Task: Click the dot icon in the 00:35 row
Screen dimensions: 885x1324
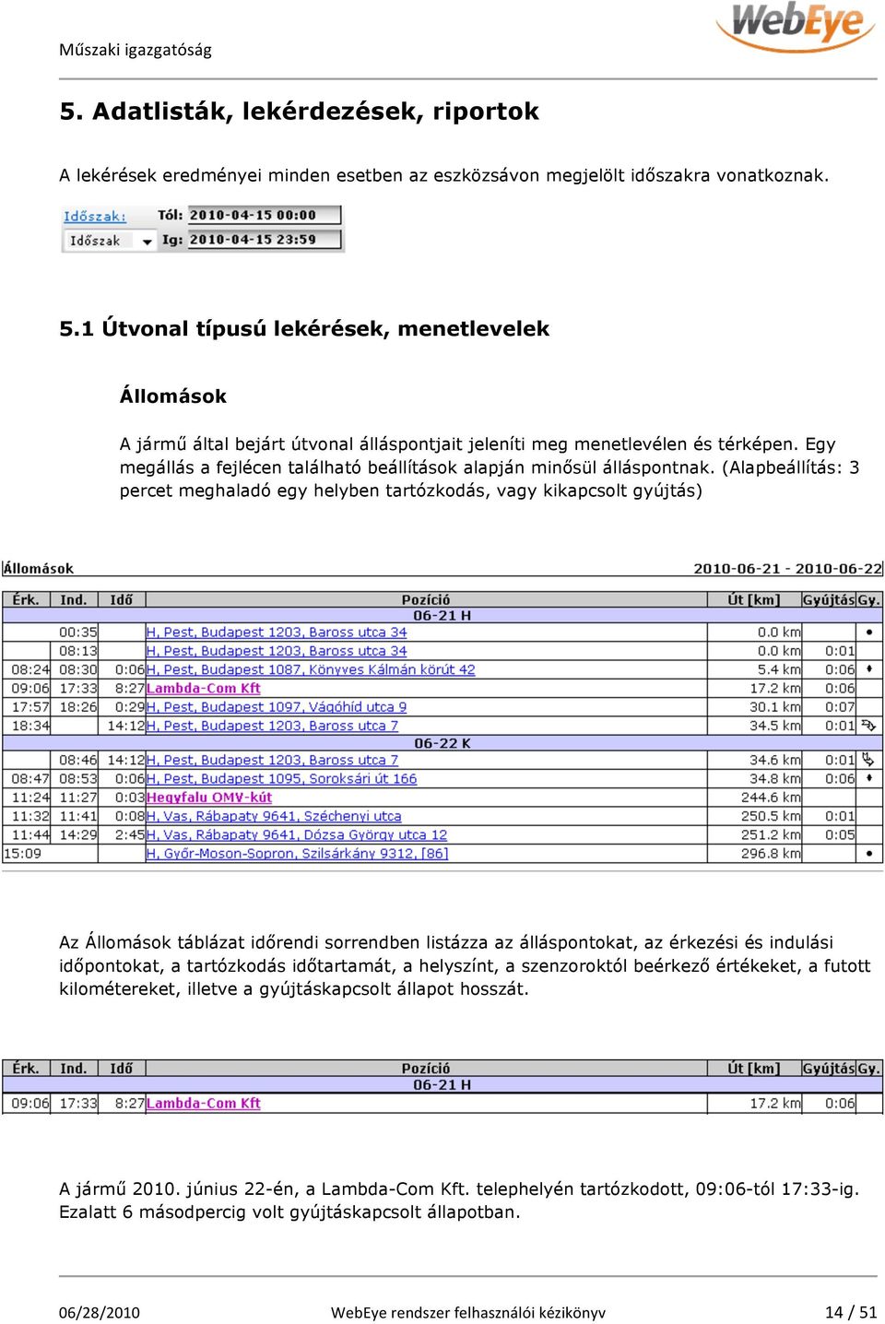Action: [868, 632]
